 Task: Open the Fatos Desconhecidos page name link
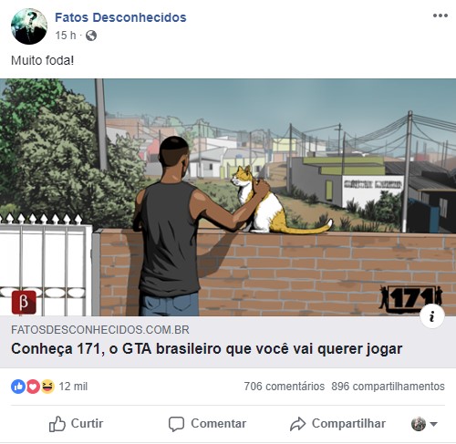pos(120,17)
